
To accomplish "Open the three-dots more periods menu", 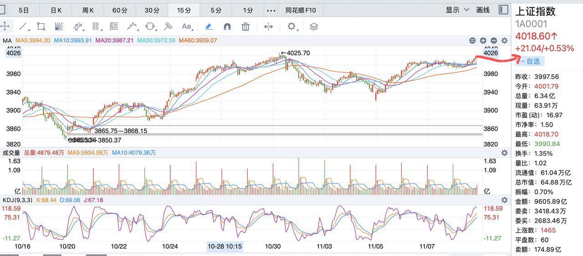I will 271,10.
